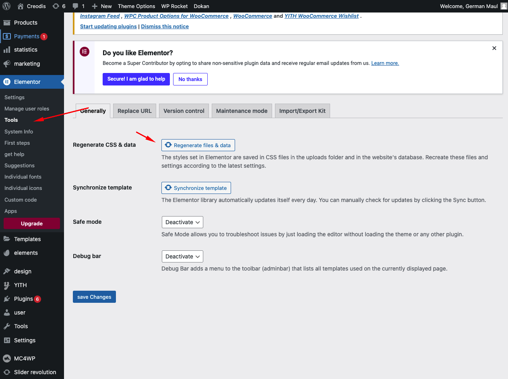Click the Products archive icon
The image size is (508, 379).
(7, 23)
